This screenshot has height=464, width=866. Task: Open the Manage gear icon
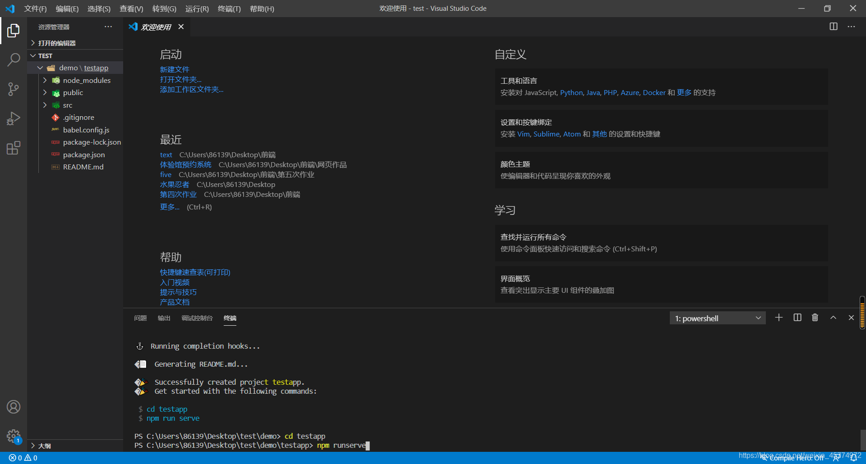point(14,436)
